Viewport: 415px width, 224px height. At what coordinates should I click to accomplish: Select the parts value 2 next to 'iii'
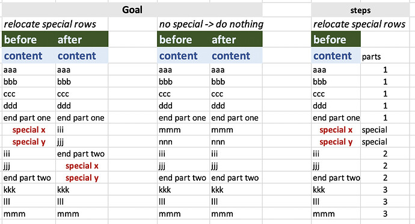(385, 154)
